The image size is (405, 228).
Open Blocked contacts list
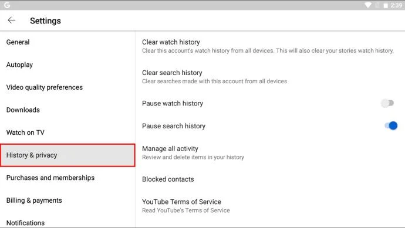[270, 179]
